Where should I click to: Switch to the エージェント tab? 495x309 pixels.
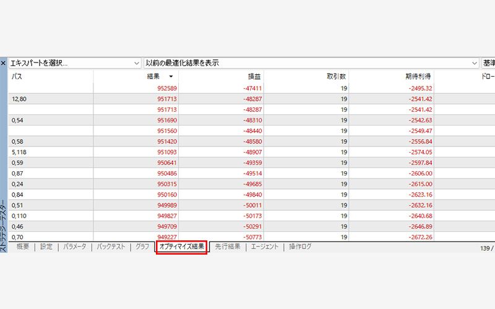coord(264,247)
